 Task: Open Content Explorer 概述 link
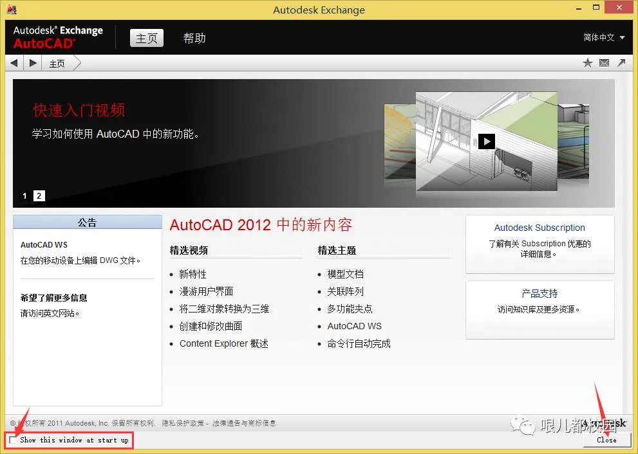[224, 343]
